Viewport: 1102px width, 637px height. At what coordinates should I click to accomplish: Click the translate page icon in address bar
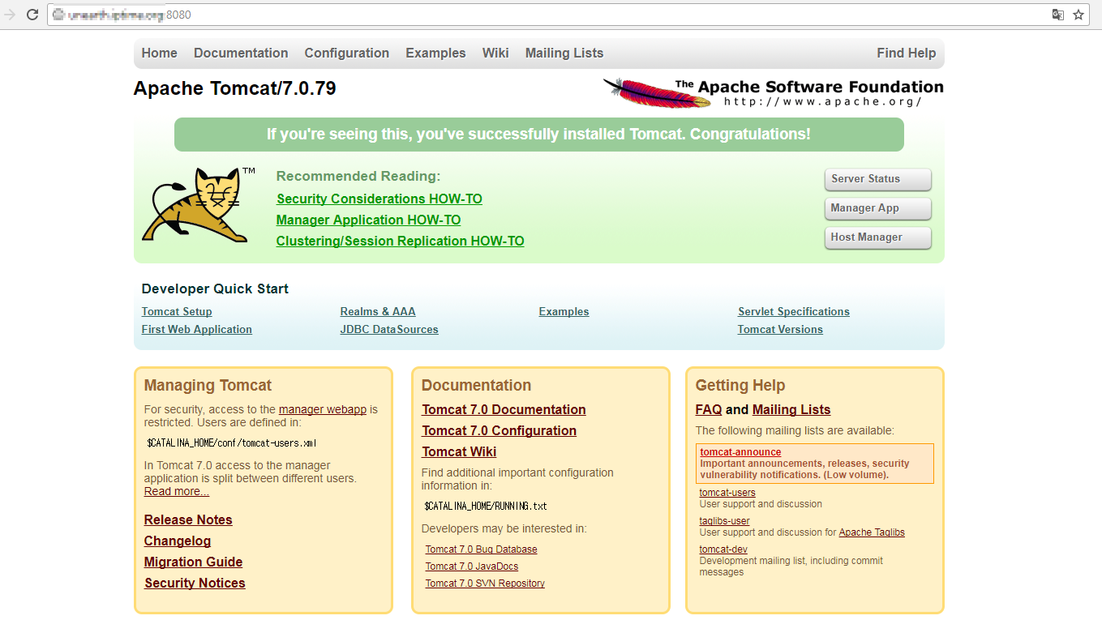[x=1057, y=15]
